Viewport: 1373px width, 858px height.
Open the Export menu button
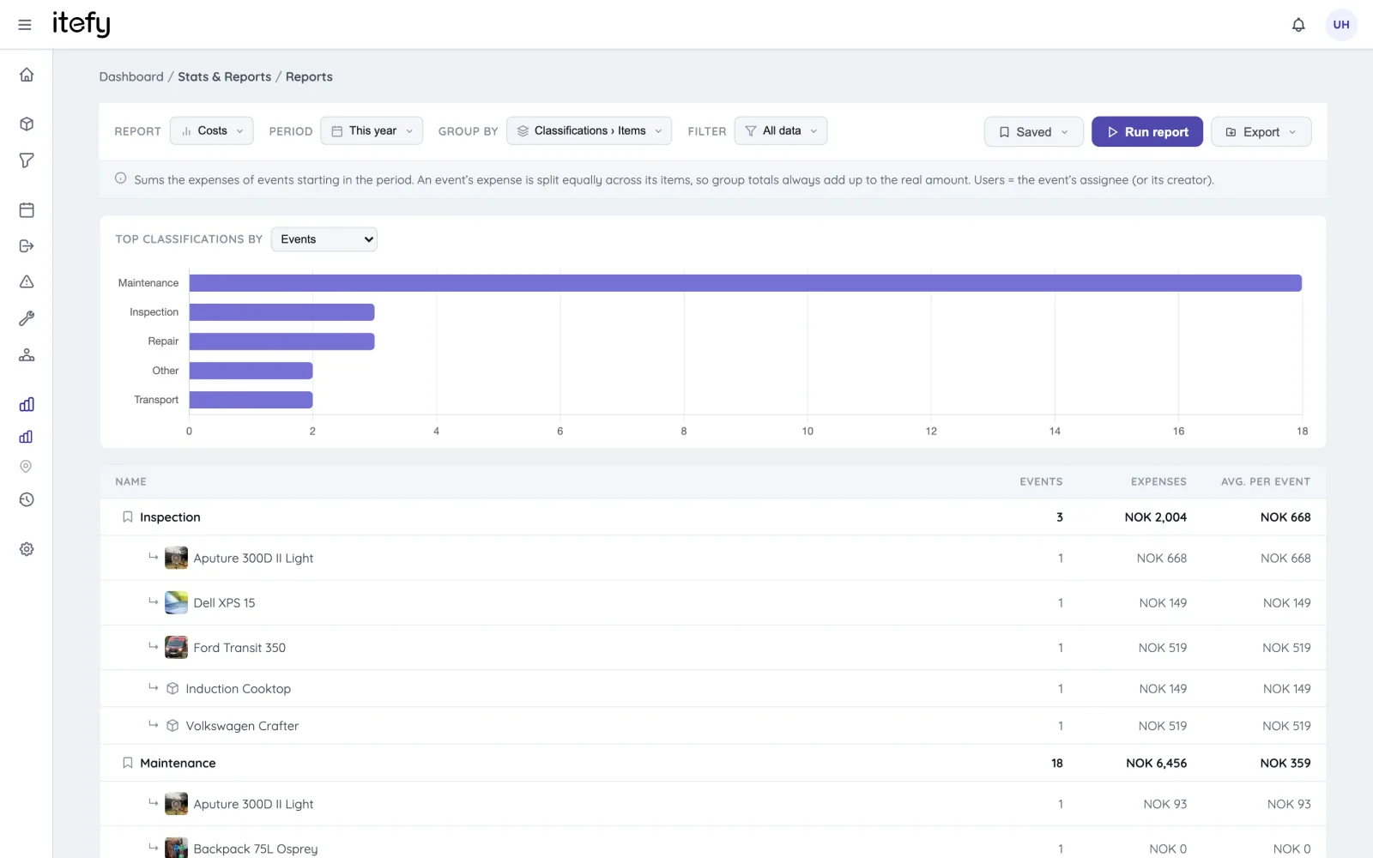pyautogui.click(x=1261, y=131)
